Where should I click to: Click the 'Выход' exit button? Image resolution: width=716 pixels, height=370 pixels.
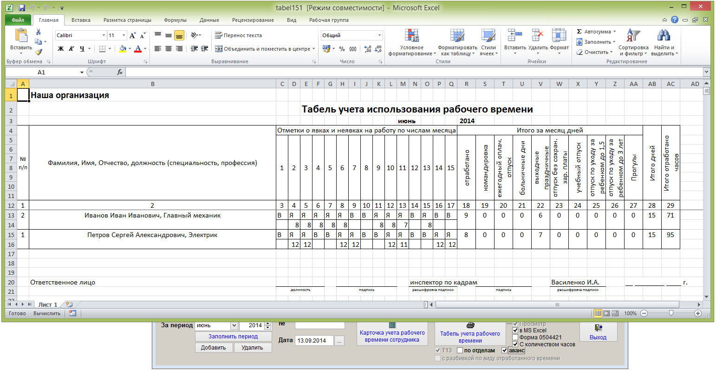(598, 332)
